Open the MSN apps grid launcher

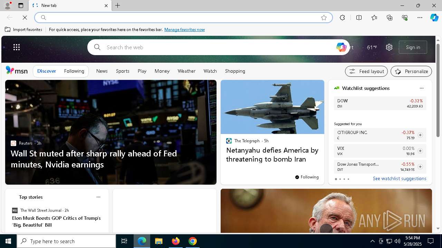[17, 47]
